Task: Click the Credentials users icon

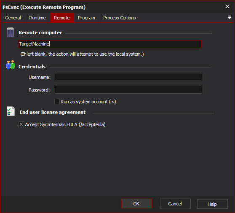Action: click(11, 65)
